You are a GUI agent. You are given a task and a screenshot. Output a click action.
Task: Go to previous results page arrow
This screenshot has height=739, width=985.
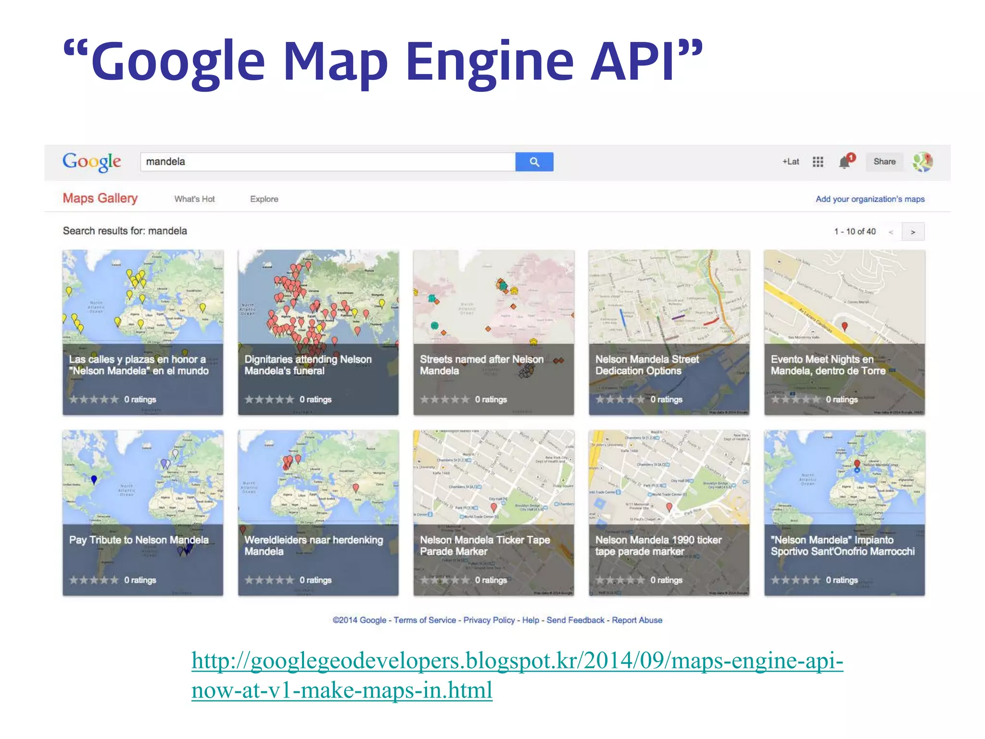(x=891, y=232)
